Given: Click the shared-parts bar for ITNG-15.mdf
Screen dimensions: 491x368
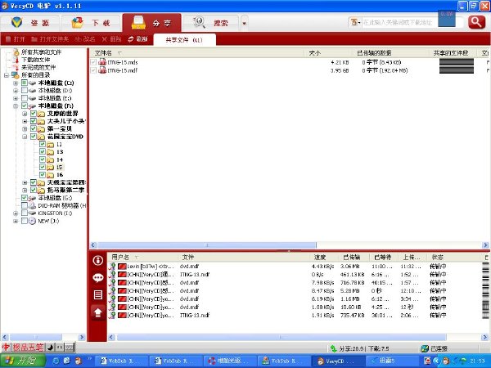Looking at the screenshot, I should (457, 70).
